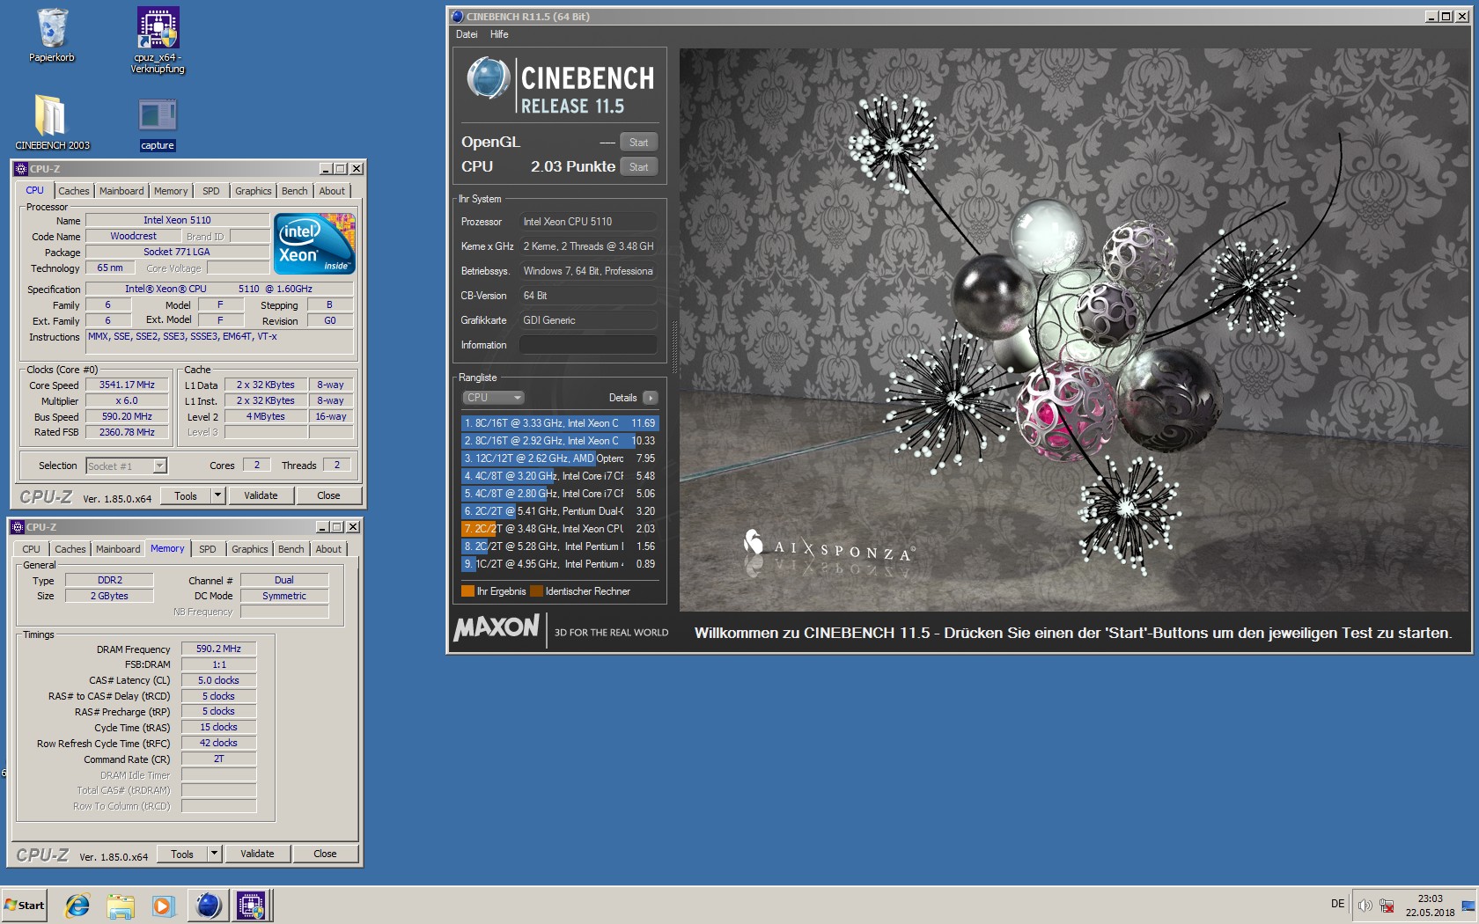
Task: Open Windows Media Player from the taskbar
Action: [164, 905]
